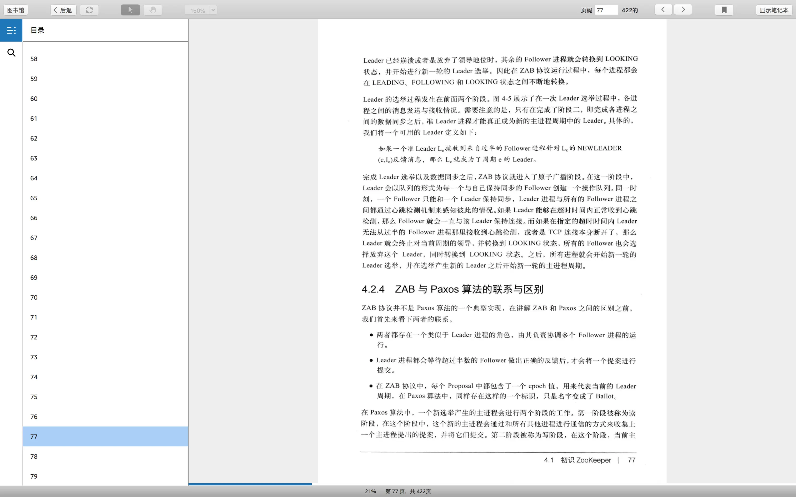Select page 66 in the list

tap(34, 218)
